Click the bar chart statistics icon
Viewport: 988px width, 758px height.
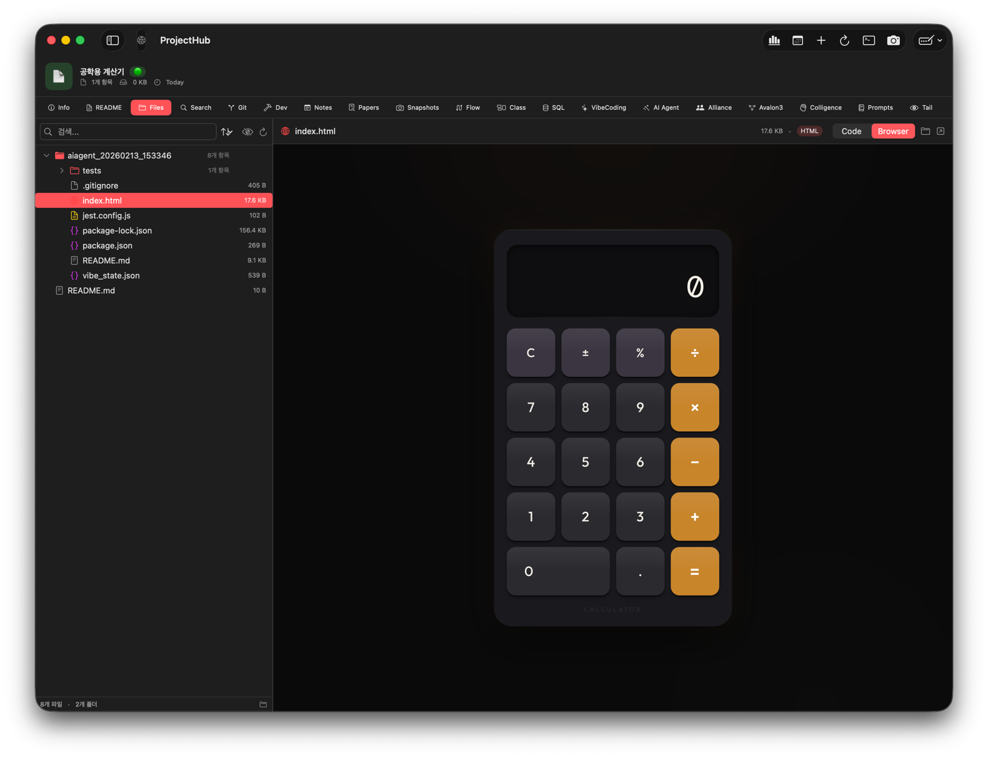coord(774,41)
